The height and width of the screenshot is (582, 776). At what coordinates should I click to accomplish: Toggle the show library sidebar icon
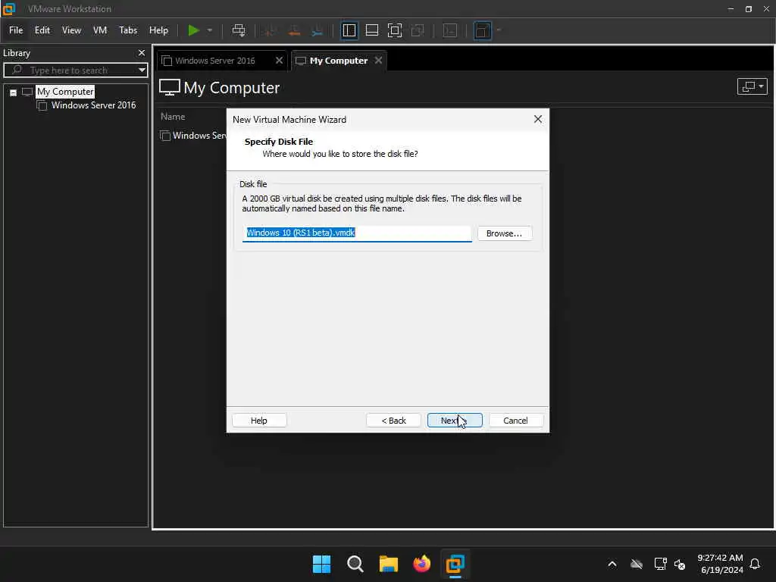pos(349,30)
